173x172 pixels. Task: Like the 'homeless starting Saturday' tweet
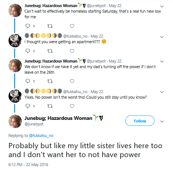click(72, 26)
